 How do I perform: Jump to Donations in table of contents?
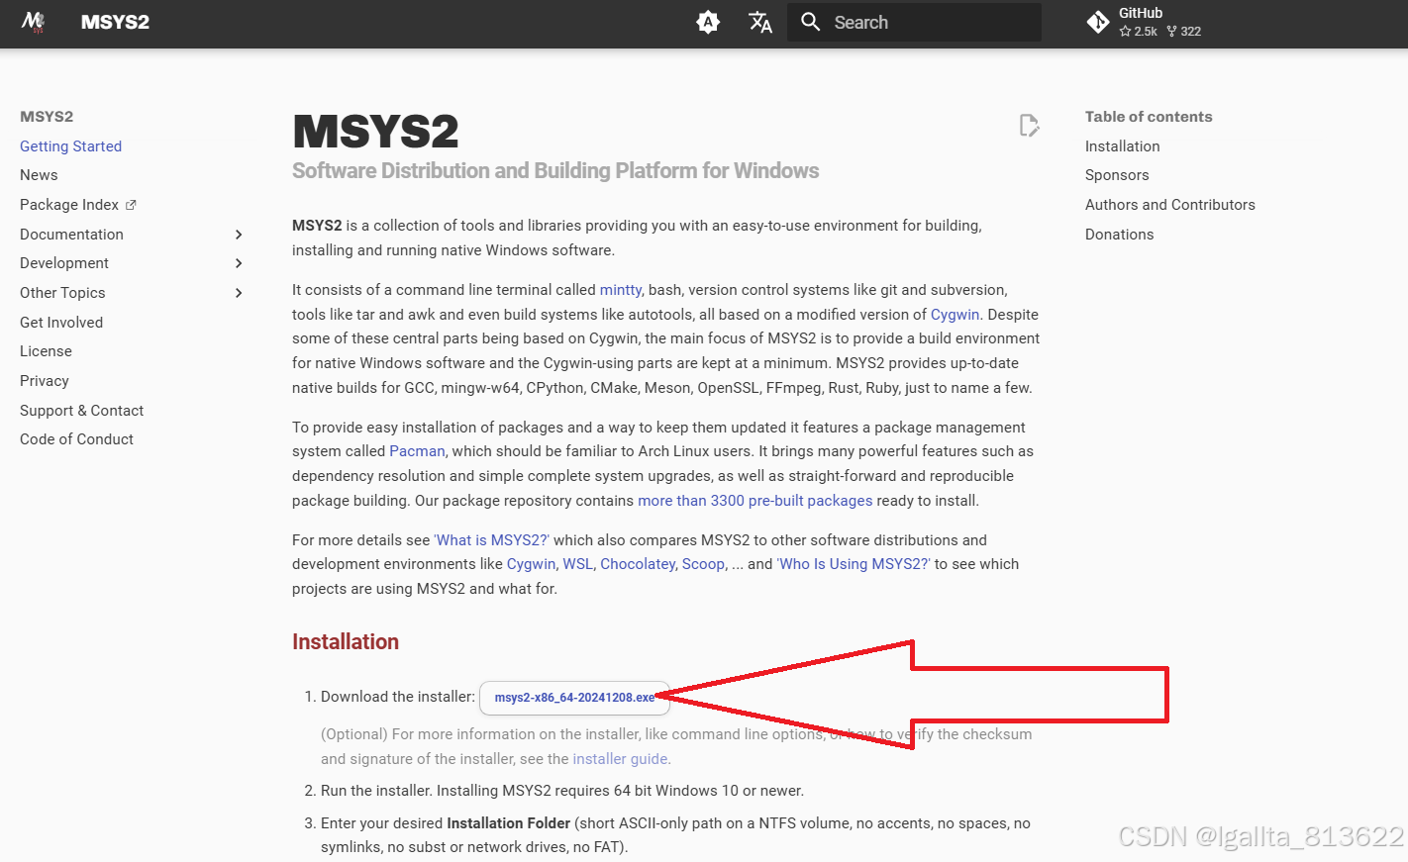click(x=1119, y=235)
